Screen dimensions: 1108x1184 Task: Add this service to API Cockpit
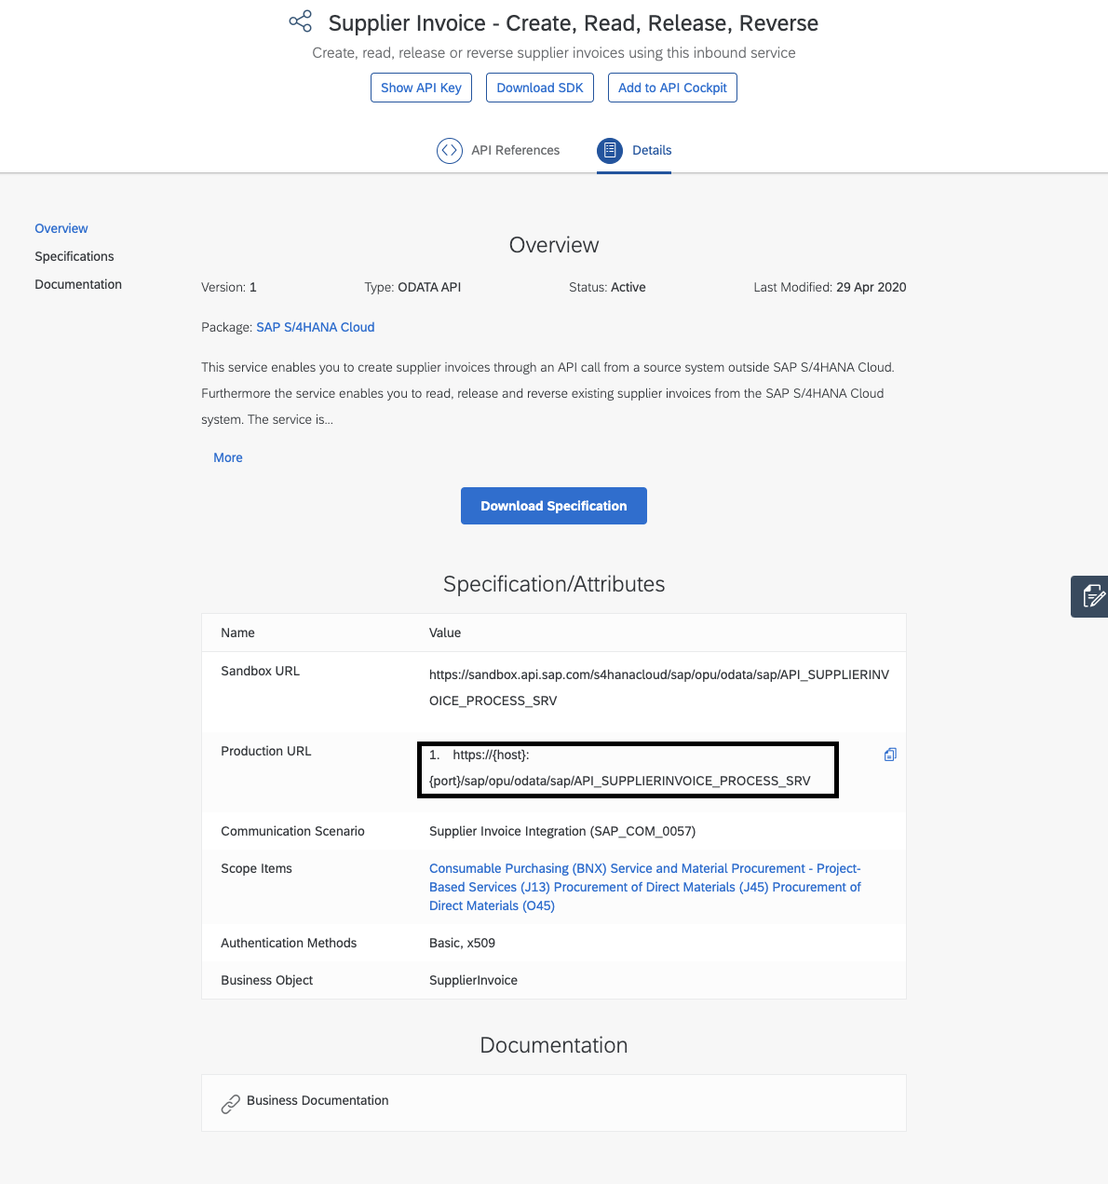tap(672, 87)
